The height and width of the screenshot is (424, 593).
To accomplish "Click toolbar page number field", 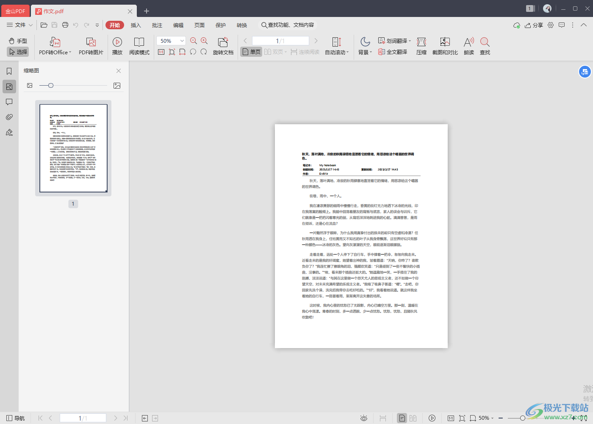I will coord(280,41).
